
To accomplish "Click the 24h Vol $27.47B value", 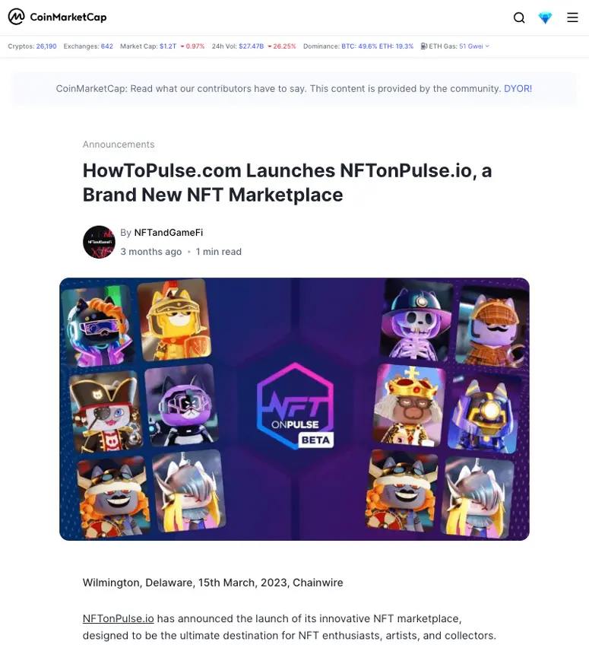I will 251,46.
